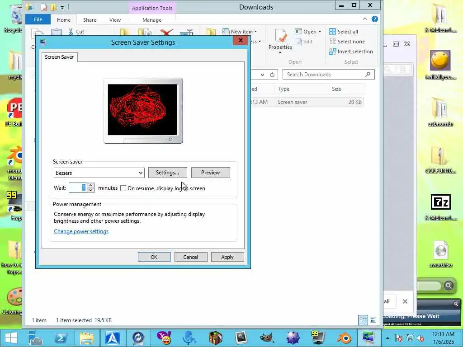463x347 pixels.
Task: Open Server Manager from the taskbar
Action: 35,338
